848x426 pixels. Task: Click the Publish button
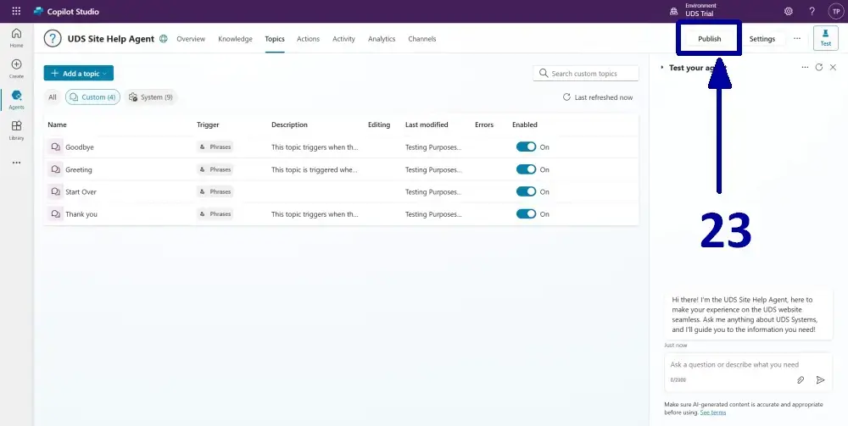click(709, 39)
